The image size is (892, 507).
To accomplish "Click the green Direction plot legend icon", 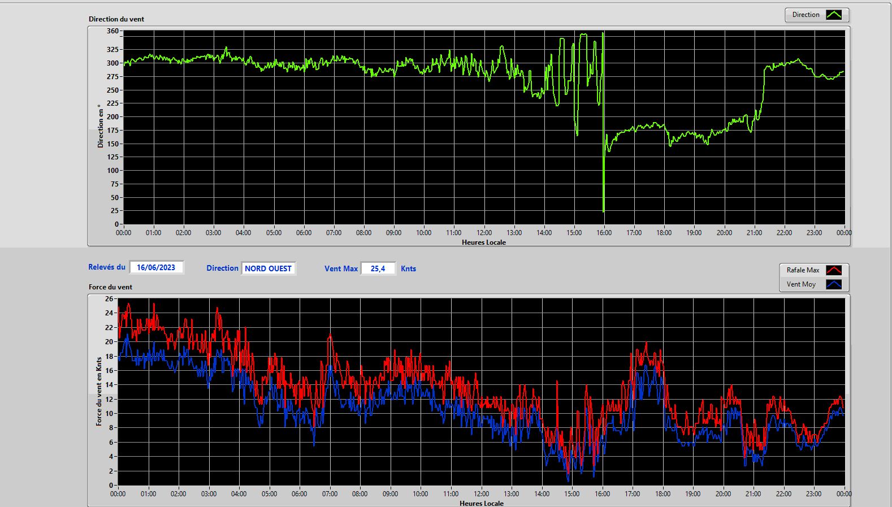I will click(834, 15).
